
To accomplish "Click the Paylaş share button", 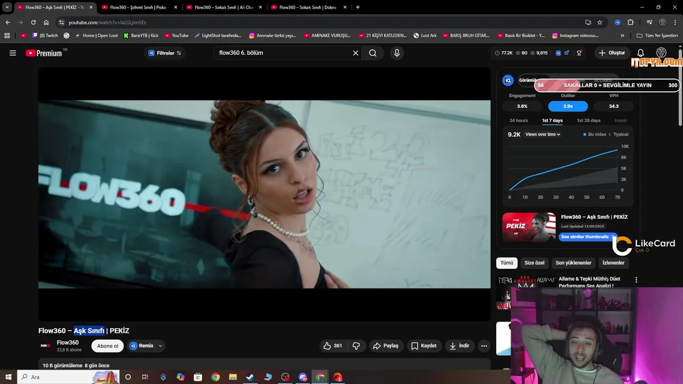I will click(x=386, y=346).
